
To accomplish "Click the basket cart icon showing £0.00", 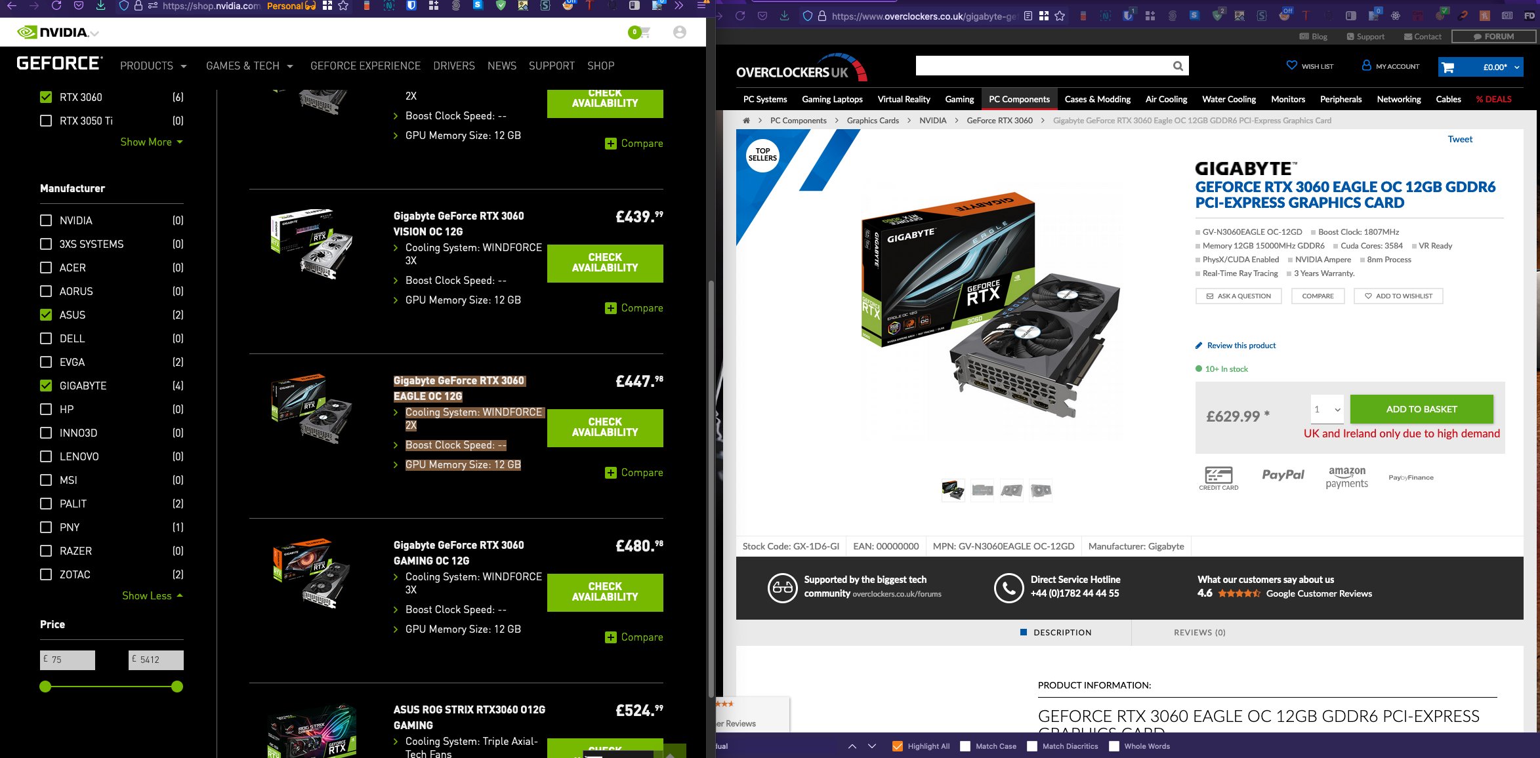I will point(1448,67).
